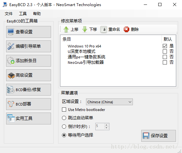
Task: Check default box for NeoGrub引导加载器
Action: (x=165, y=62)
